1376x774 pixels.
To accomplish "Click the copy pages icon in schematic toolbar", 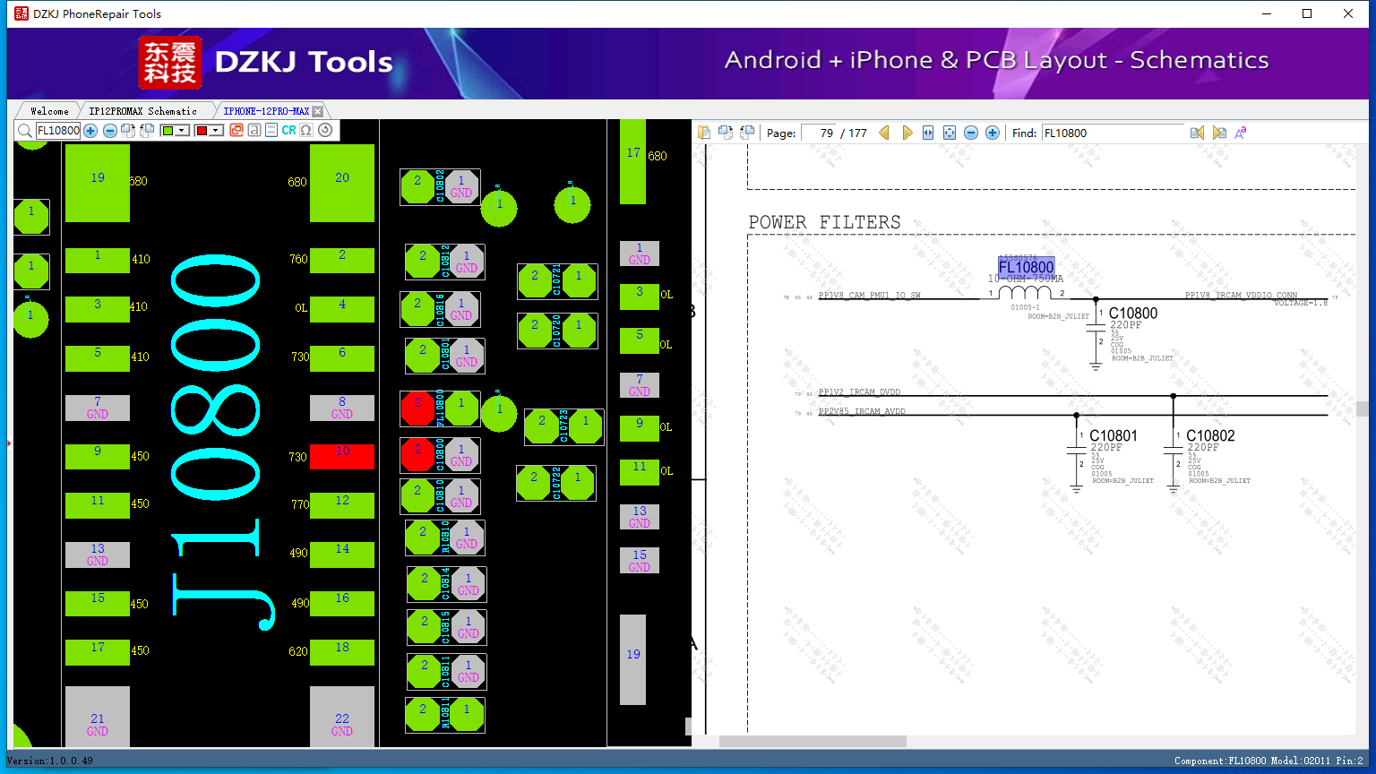I will pos(704,133).
